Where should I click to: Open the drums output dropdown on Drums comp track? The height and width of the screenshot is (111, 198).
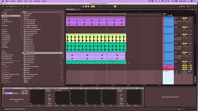pos(178,27)
